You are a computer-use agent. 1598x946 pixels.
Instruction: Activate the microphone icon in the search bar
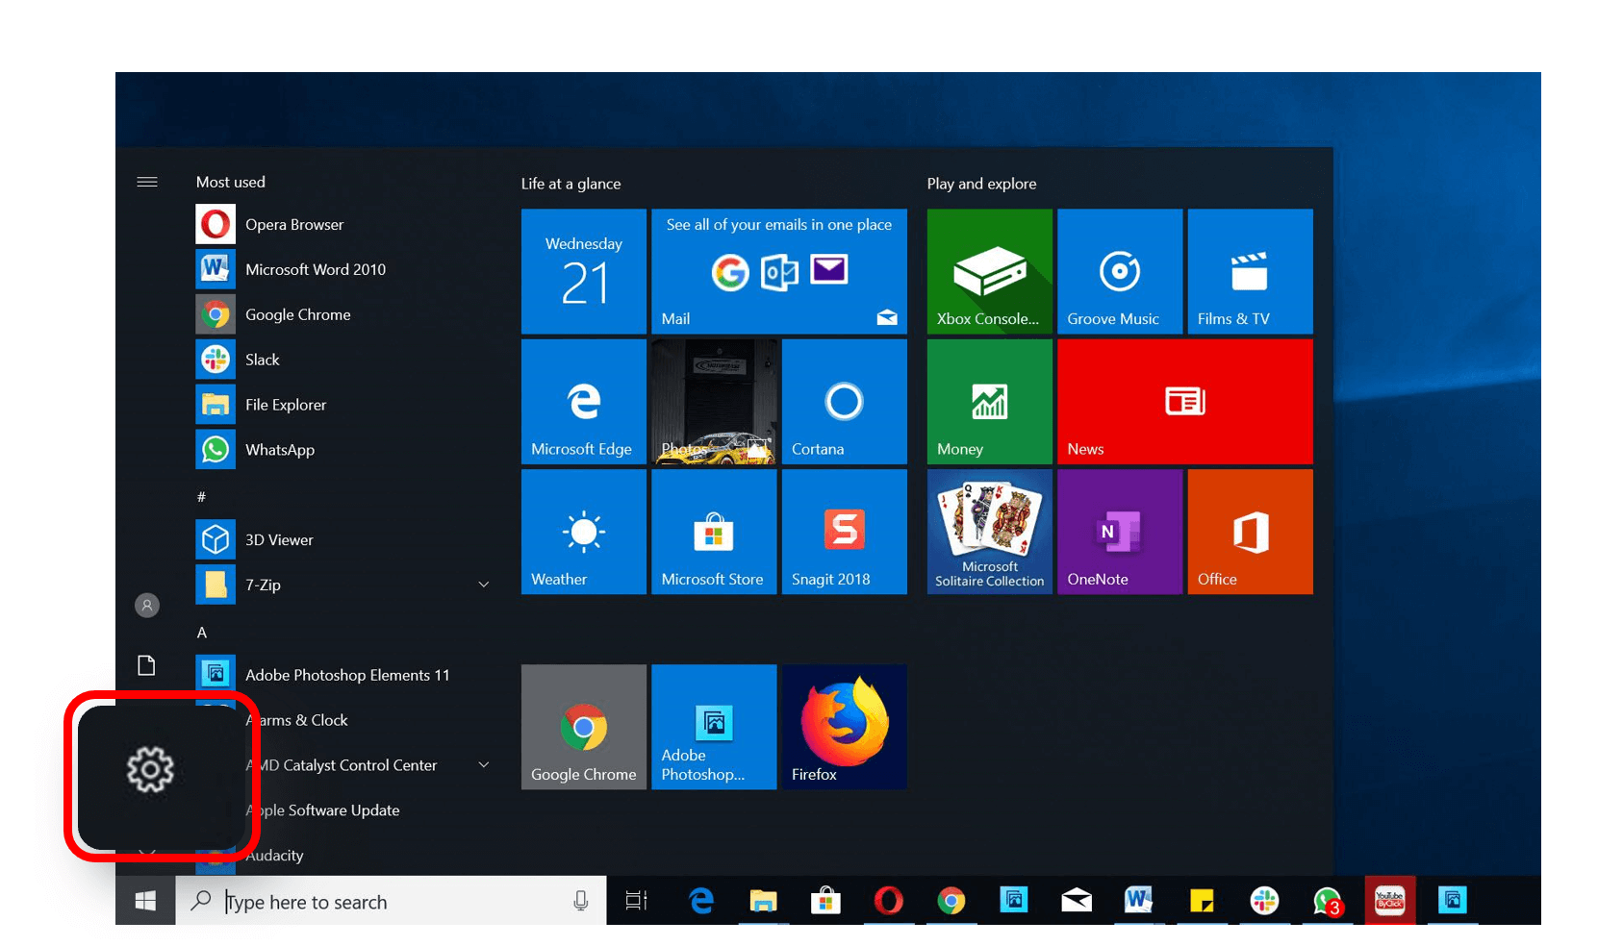tap(580, 901)
